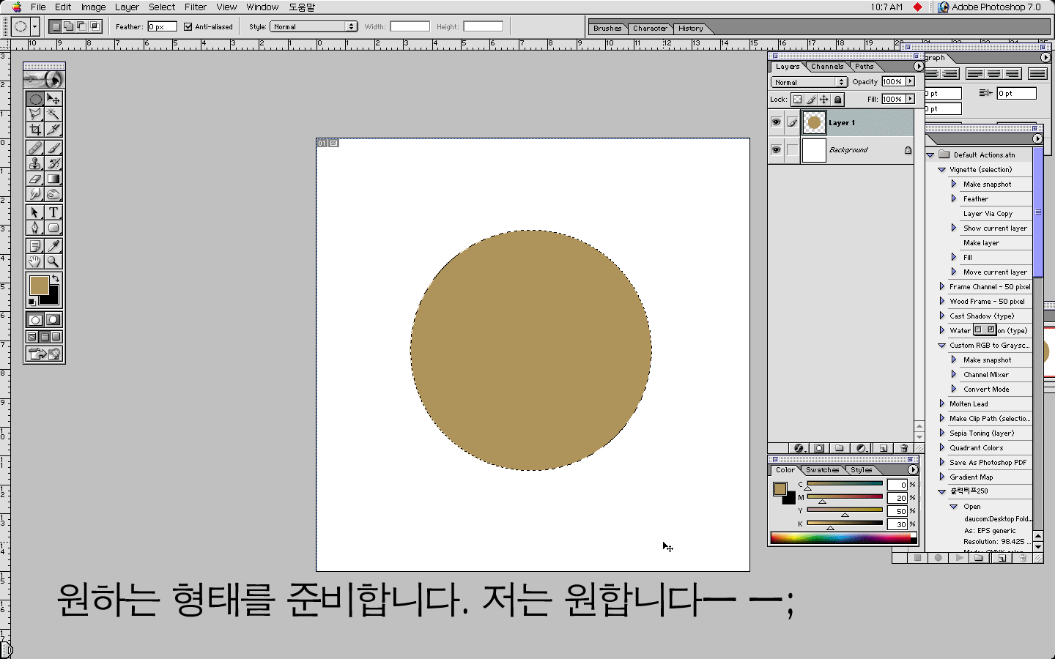Uncheck the Anti-aliased checkbox
This screenshot has width=1055, height=659.
tap(188, 27)
